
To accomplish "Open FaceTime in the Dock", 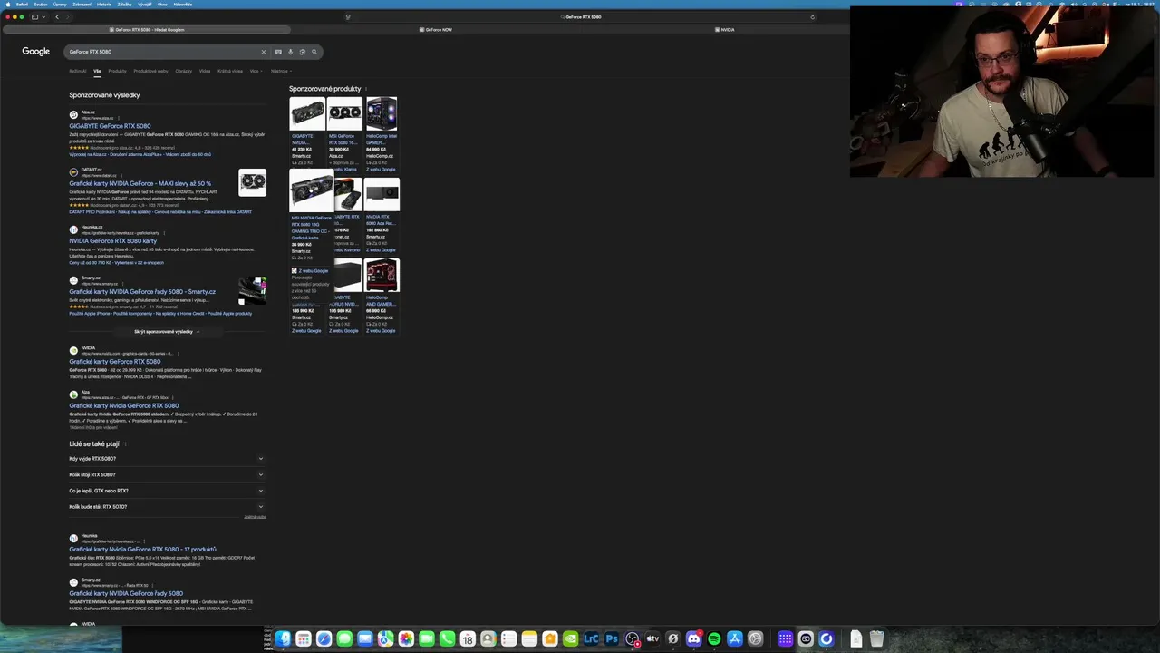I will tap(427, 639).
